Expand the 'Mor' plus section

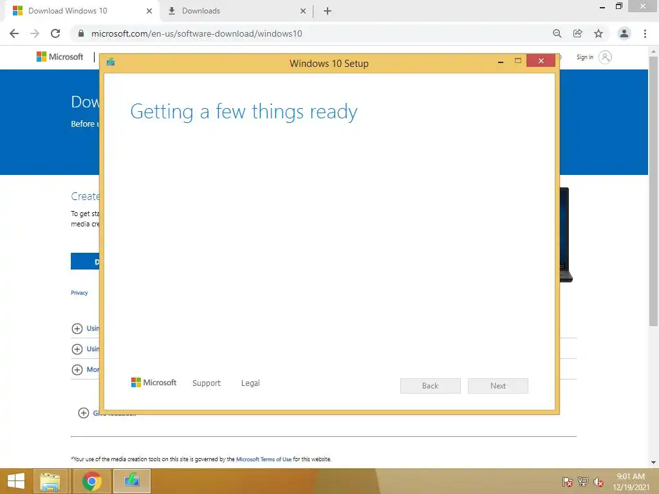click(x=77, y=370)
